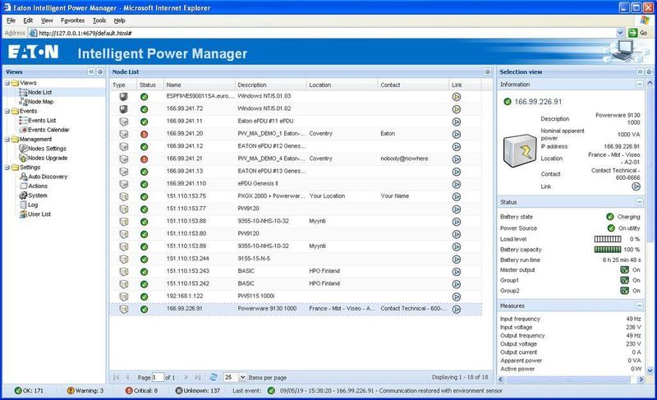Click Battery capacity level bar
The height and width of the screenshot is (400, 657).
[x=608, y=250]
